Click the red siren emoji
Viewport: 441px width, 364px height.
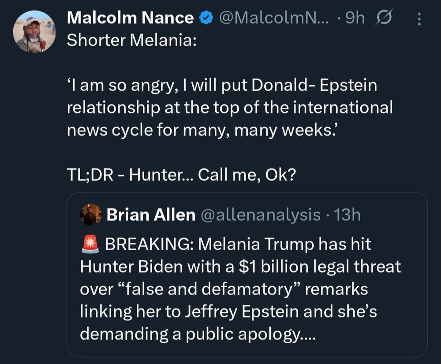pos(90,244)
